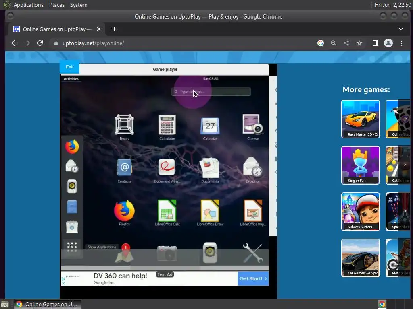Open LibreOffice Calc
The height and width of the screenshot is (309, 413).
pos(167,210)
